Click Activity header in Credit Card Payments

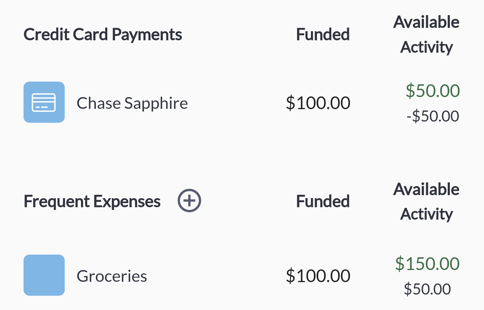click(x=427, y=47)
